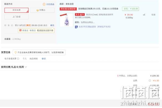Viewport: 162px width, 108px height.
Task: Modify invoice info via 修改 link
Action: coord(44,59)
